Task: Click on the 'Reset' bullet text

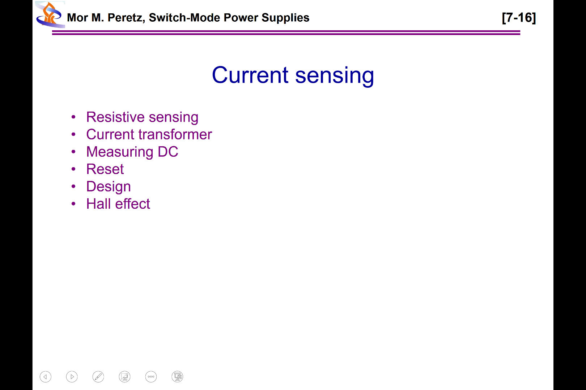Action: click(105, 169)
